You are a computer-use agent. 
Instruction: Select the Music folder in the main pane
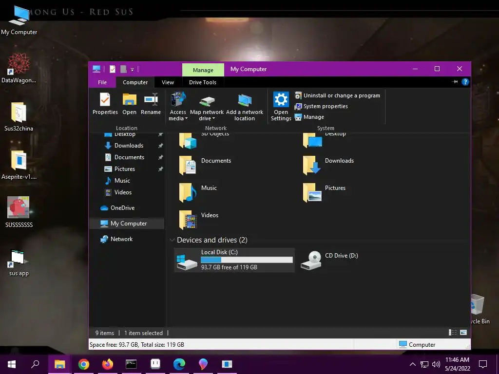click(x=198, y=192)
